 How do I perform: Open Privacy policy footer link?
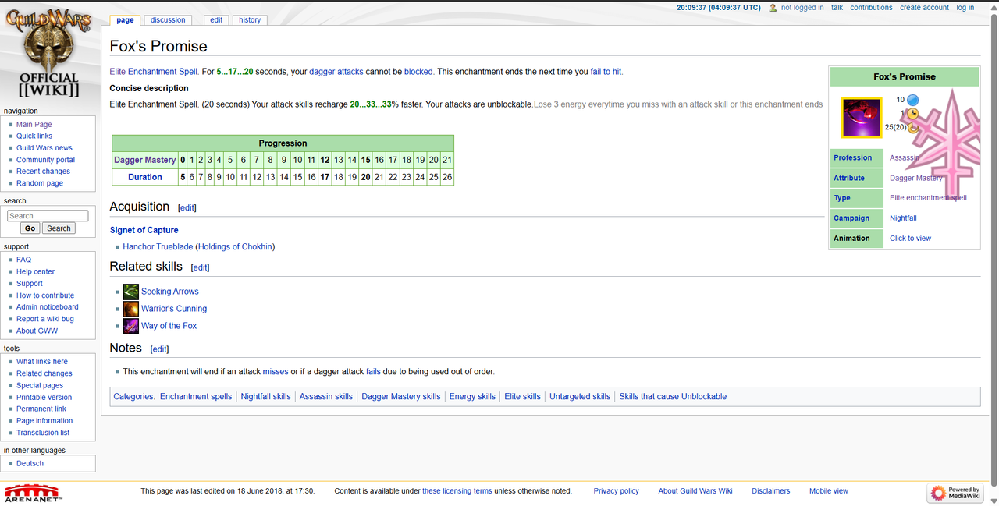click(x=616, y=491)
